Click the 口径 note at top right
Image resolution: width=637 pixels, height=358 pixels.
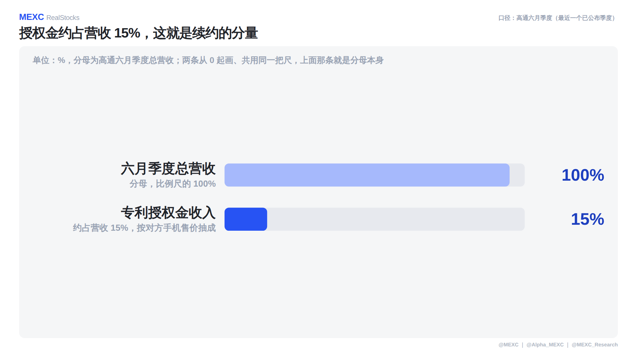coord(558,18)
